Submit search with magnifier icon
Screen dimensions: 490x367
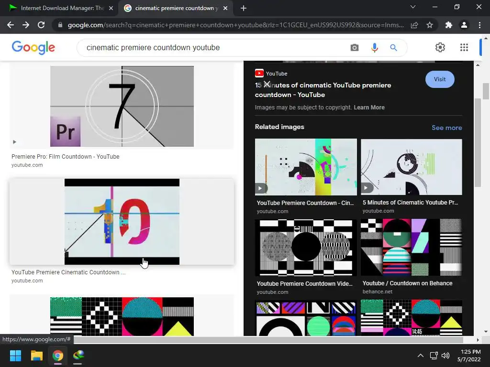[393, 47]
